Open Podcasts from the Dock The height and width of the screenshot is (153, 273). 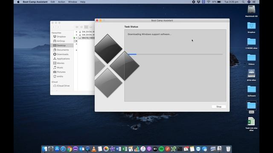point(149,149)
